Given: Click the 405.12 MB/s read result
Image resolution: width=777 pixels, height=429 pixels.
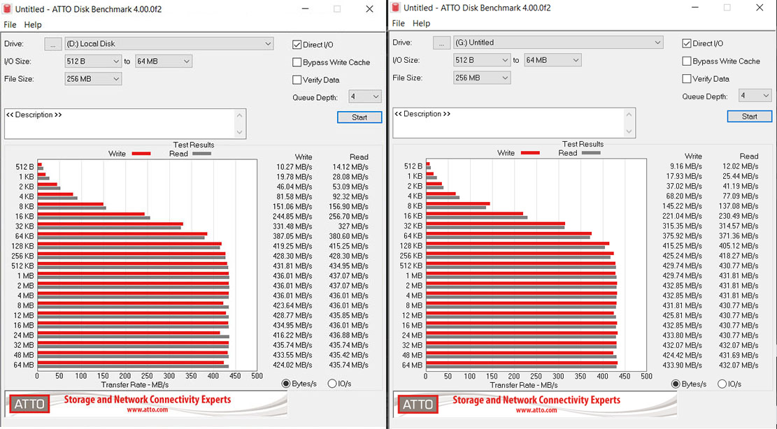Looking at the screenshot, I should [739, 245].
